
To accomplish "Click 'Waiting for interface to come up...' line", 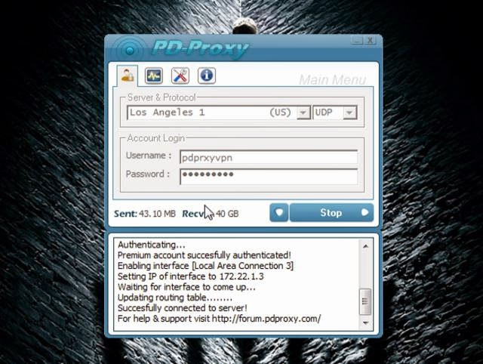I will pos(186,287).
